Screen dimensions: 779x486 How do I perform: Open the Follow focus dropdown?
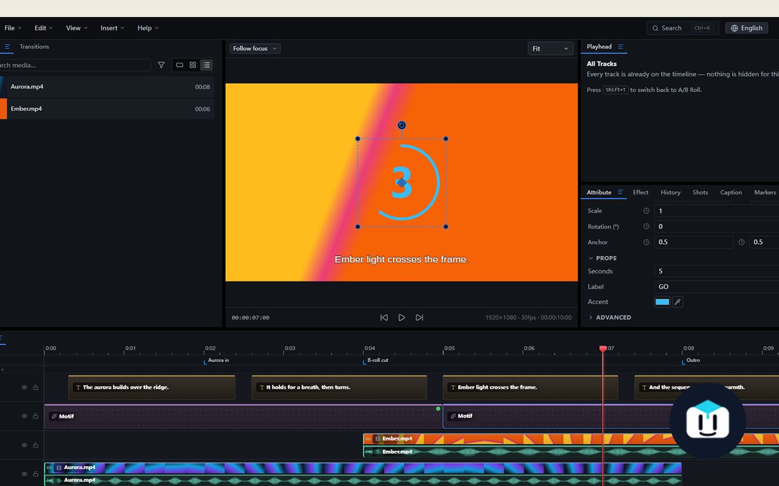pos(255,49)
